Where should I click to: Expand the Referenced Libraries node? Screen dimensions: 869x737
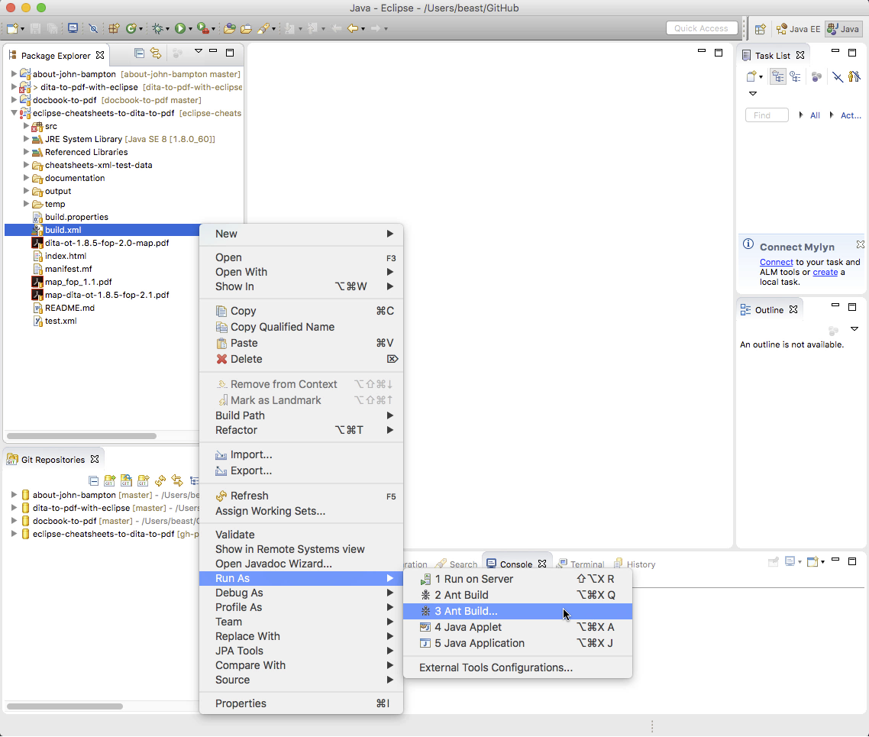point(26,152)
